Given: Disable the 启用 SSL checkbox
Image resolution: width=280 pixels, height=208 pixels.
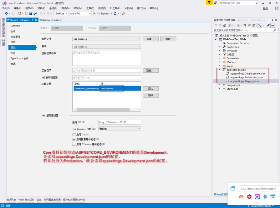Looking at the screenshot, I should click(74, 134).
